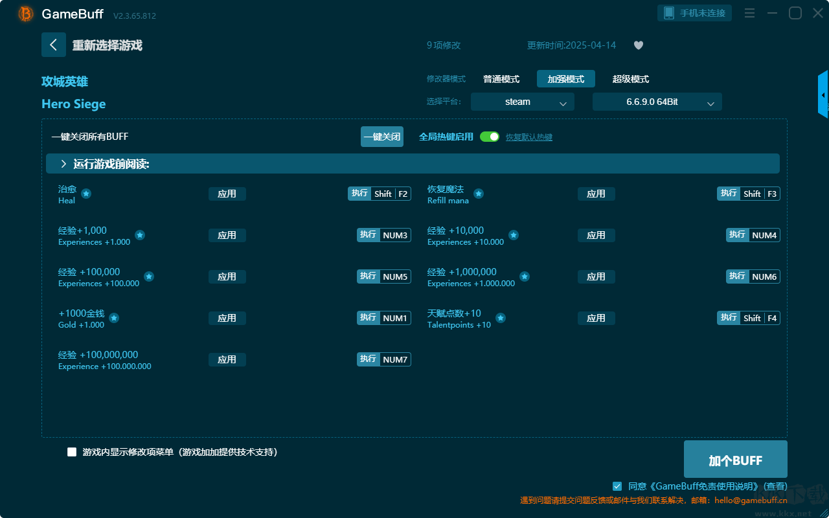Click the NUM6 hotkey button
Image resolution: width=829 pixels, height=518 pixels.
click(x=753, y=276)
